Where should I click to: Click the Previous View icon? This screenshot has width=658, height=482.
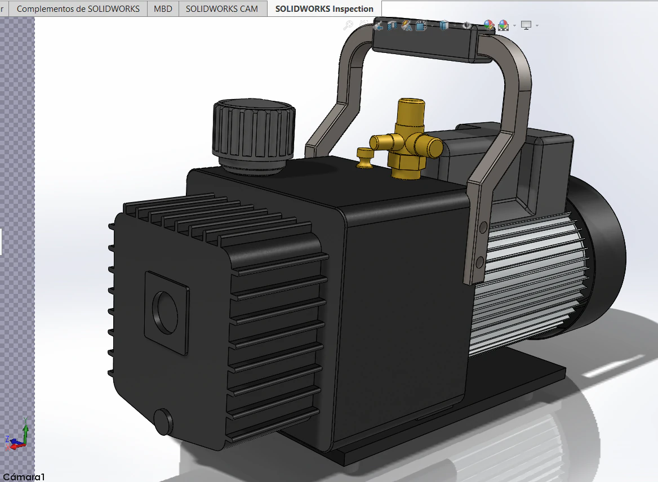pos(378,26)
